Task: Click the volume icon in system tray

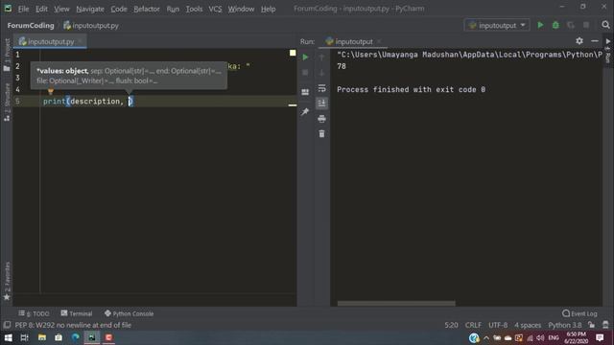Action: (x=540, y=337)
